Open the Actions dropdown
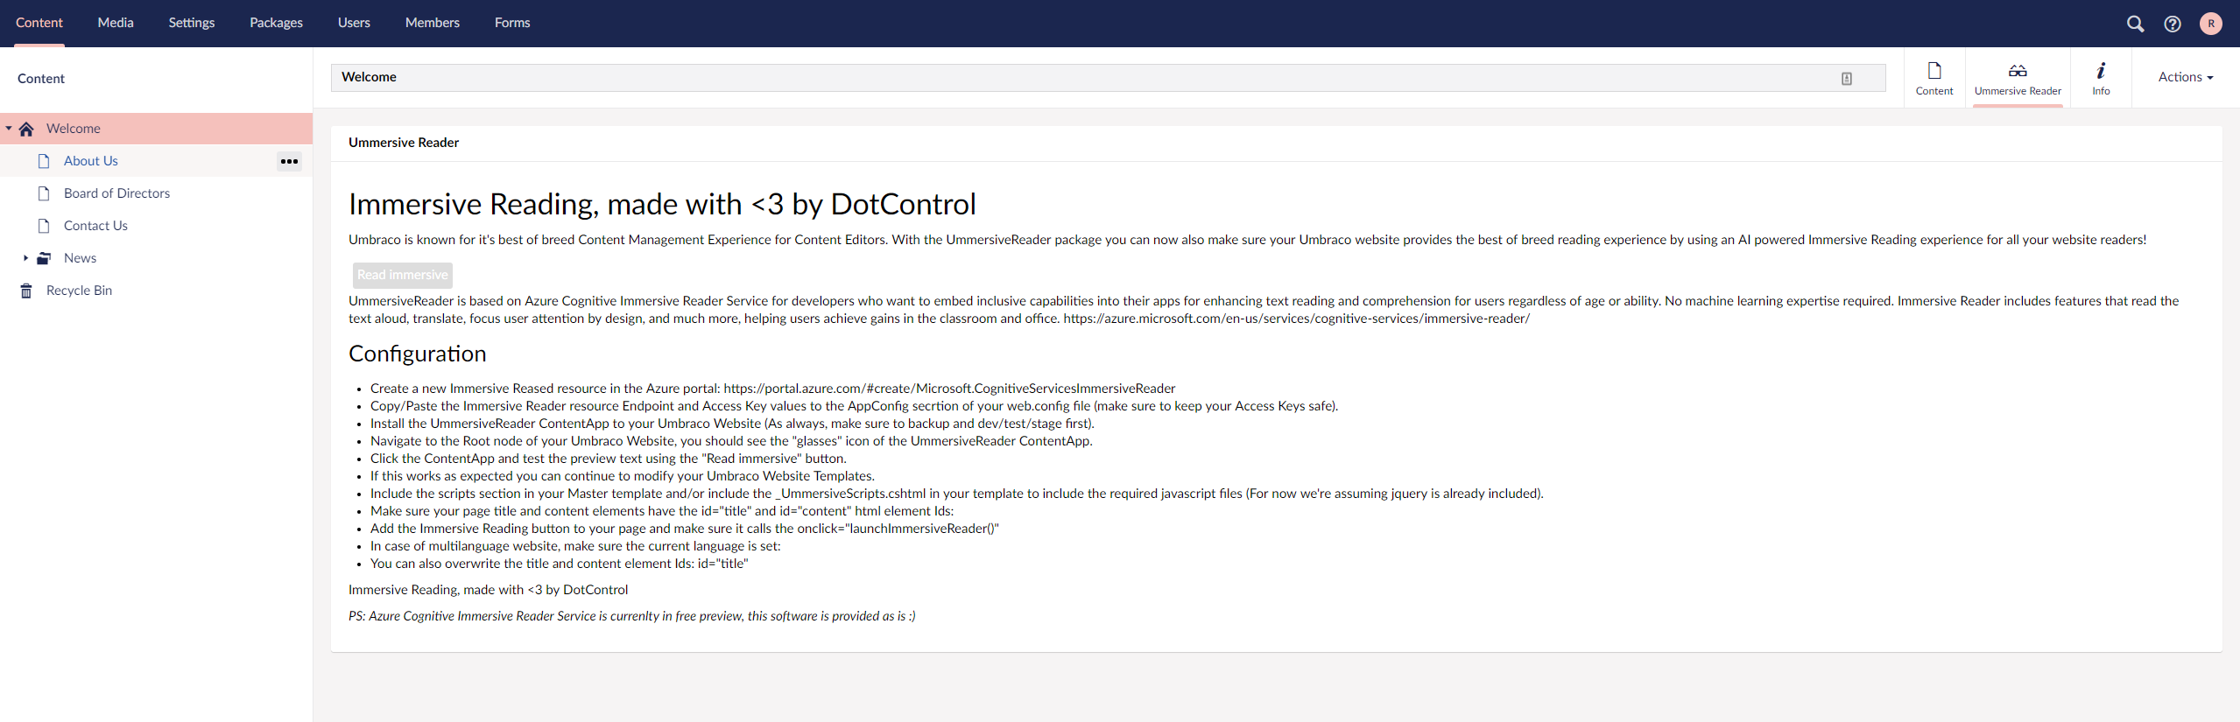 (x=2185, y=77)
